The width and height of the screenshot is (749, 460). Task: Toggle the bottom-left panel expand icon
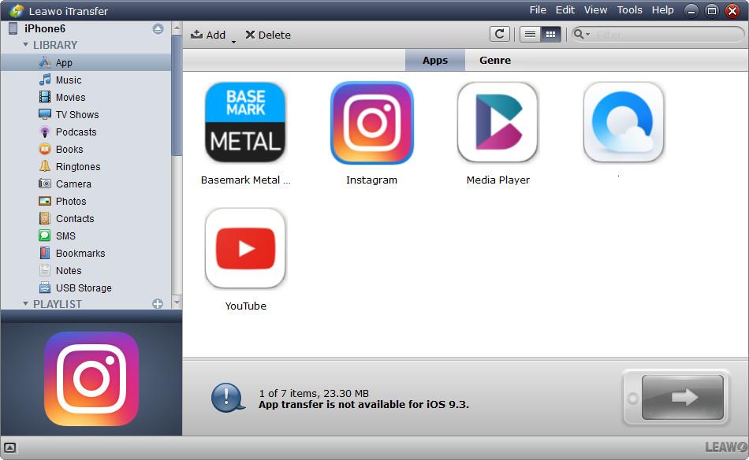(x=10, y=447)
